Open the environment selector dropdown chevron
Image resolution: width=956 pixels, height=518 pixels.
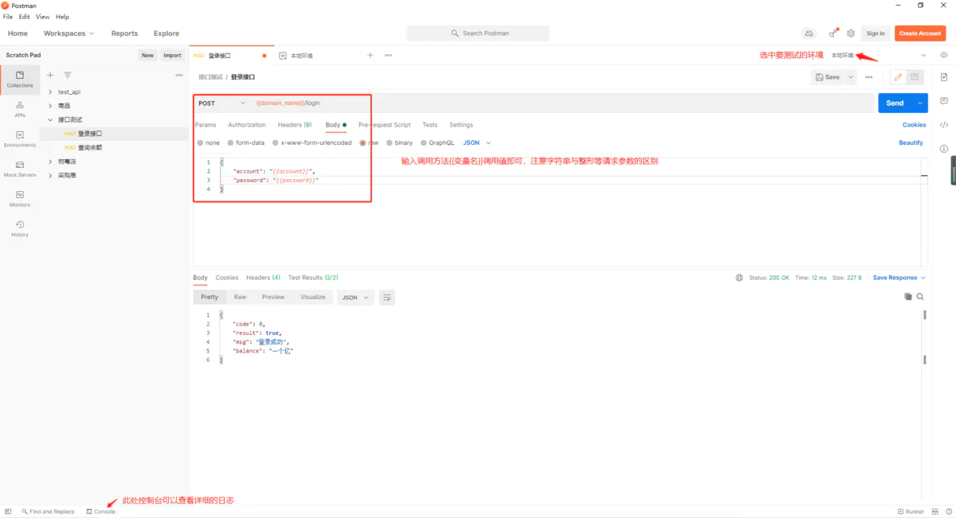click(x=923, y=56)
